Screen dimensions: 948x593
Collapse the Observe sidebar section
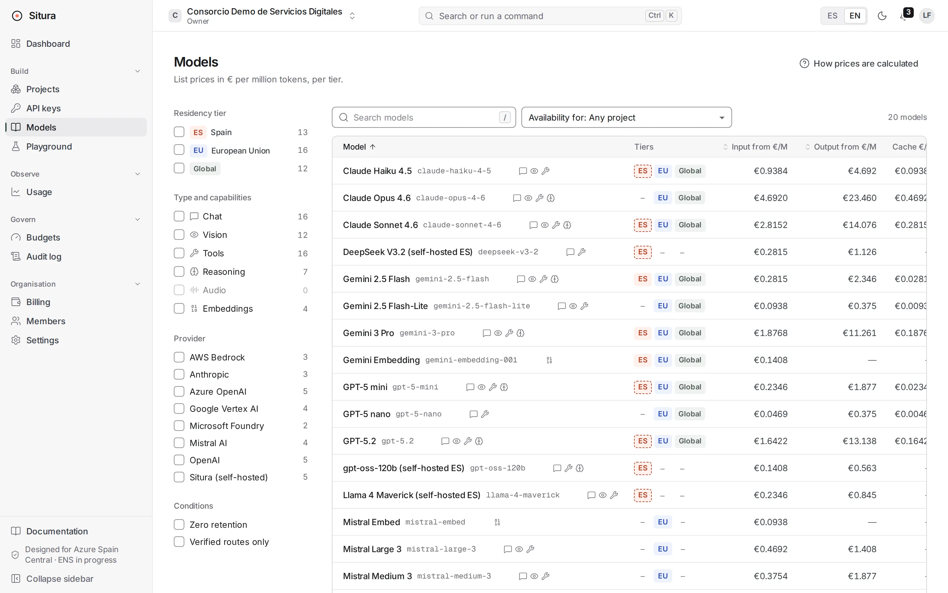pos(138,174)
